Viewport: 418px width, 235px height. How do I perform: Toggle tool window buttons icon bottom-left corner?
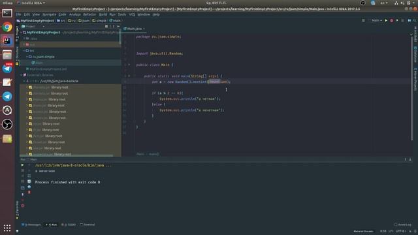click(18, 231)
